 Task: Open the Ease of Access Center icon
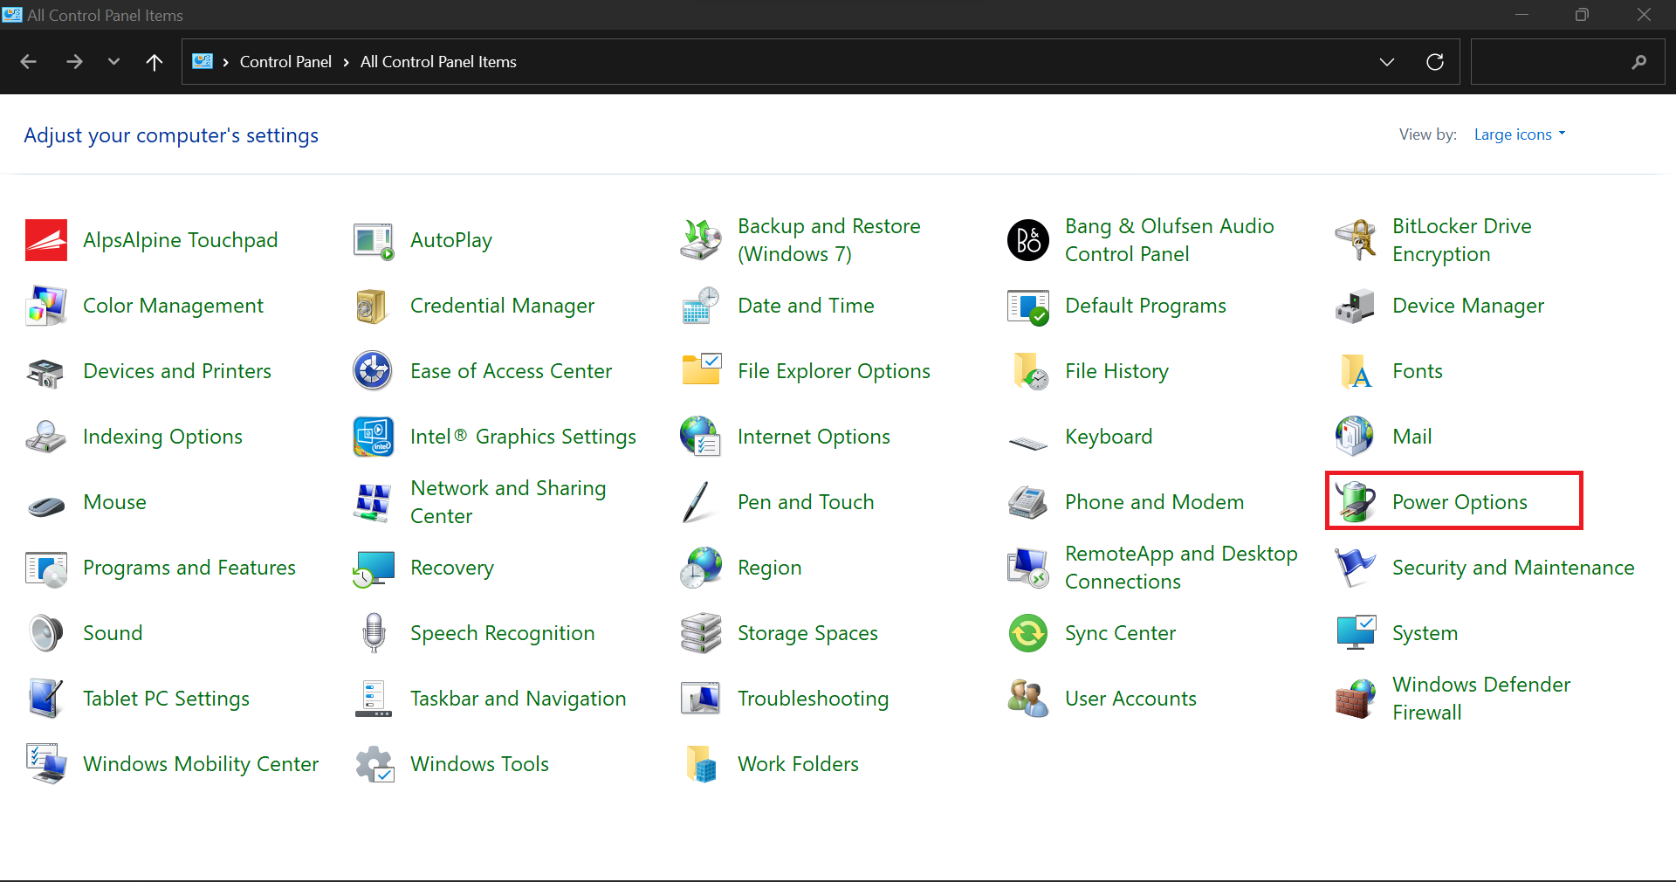coord(374,371)
